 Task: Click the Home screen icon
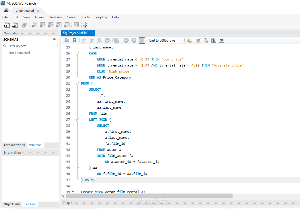coord(6,10)
